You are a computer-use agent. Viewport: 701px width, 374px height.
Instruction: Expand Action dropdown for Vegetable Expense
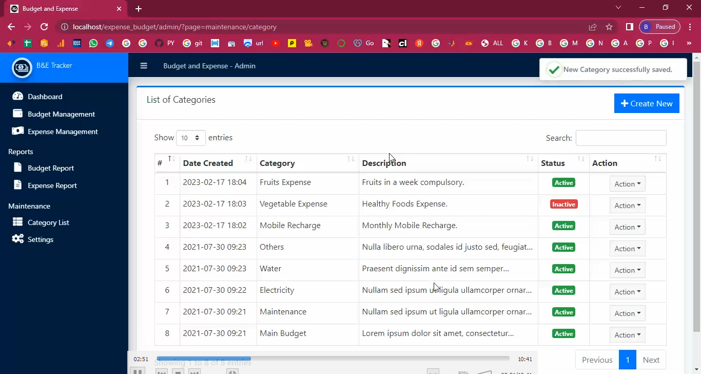point(627,205)
